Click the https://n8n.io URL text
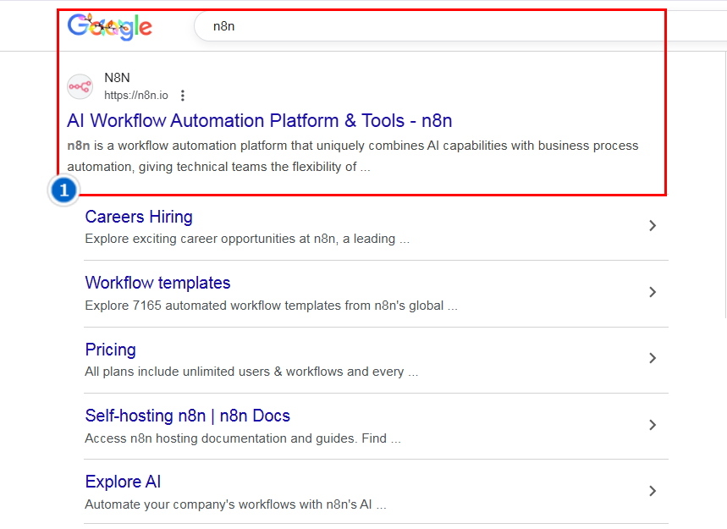727x529 pixels. pos(136,96)
